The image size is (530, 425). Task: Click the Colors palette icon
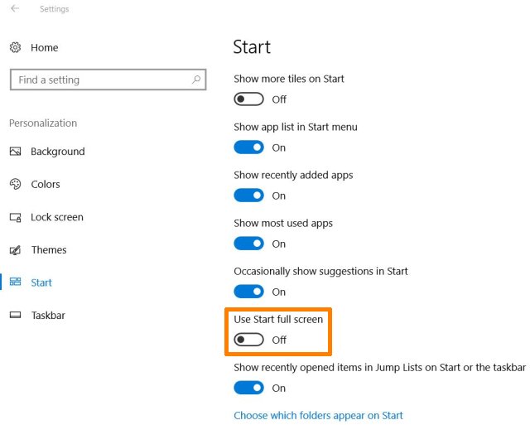15,184
